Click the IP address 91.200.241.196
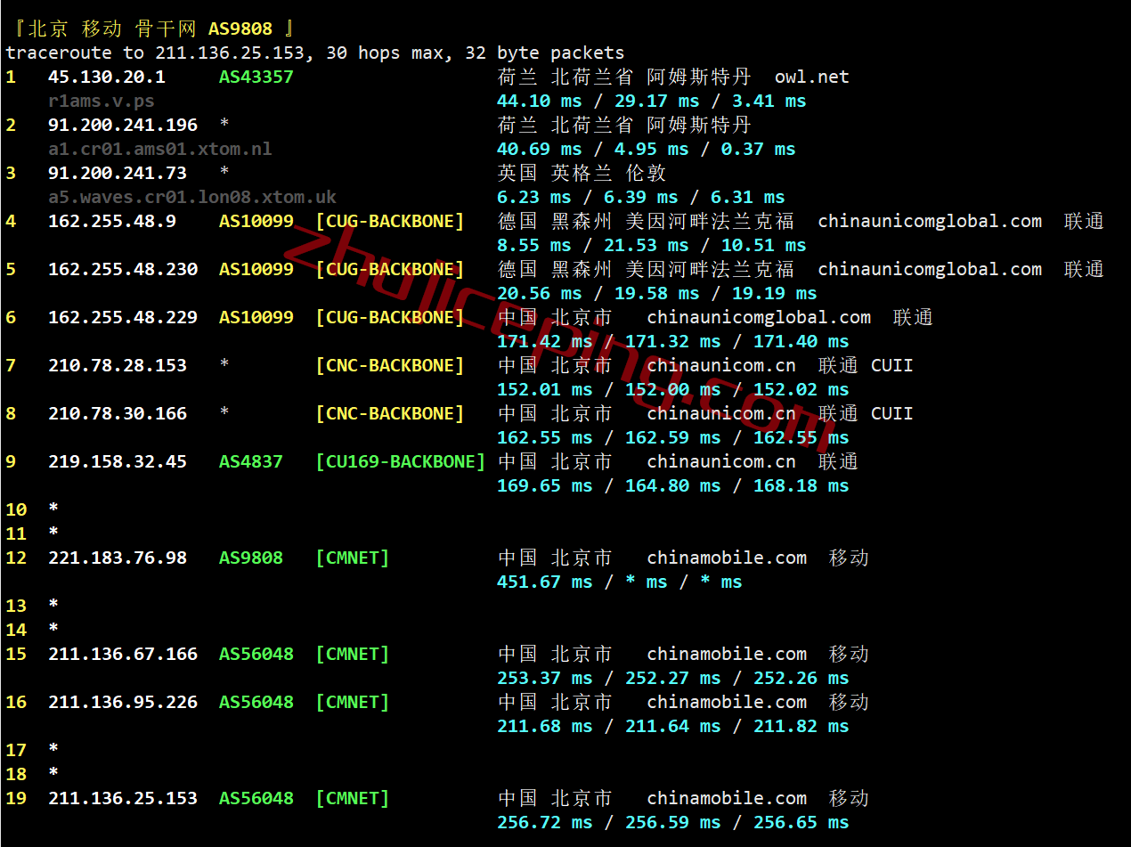This screenshot has height=847, width=1131. point(123,125)
